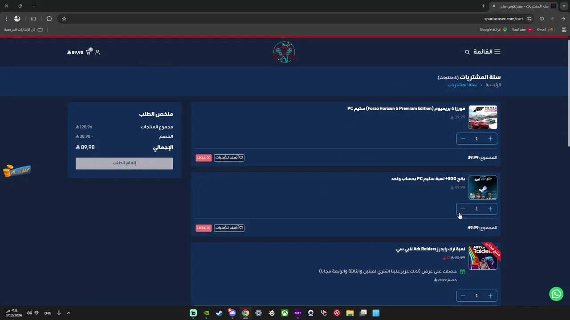Open the Ark Raiders product thumbnail
Viewport: 570px width, 320px height.
point(483,258)
